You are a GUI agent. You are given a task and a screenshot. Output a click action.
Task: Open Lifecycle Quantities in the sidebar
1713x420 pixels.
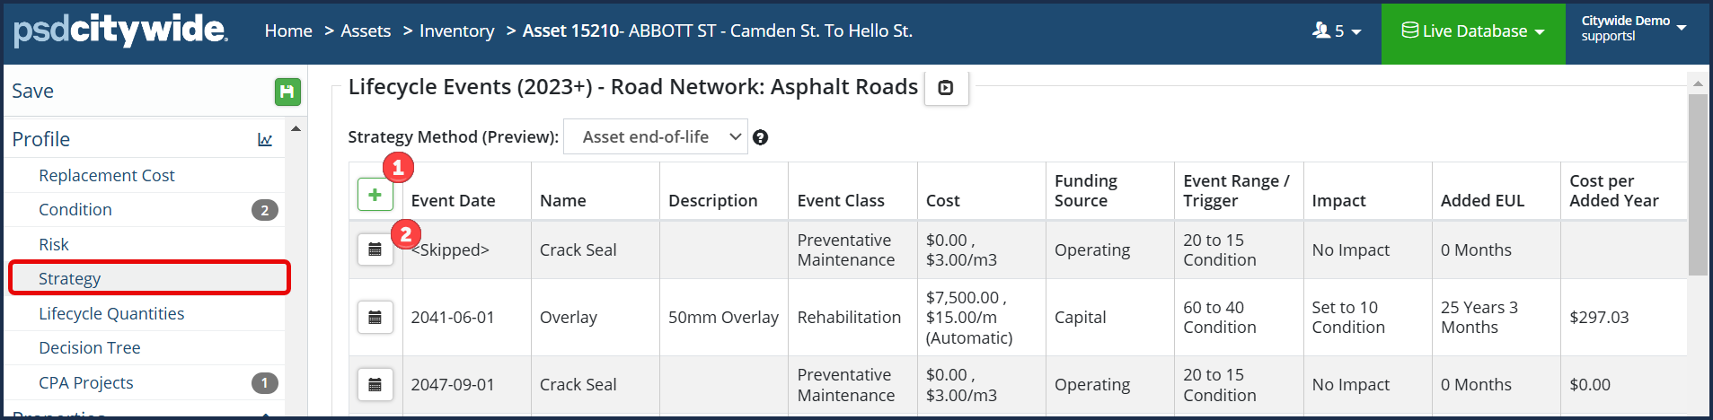(111, 313)
